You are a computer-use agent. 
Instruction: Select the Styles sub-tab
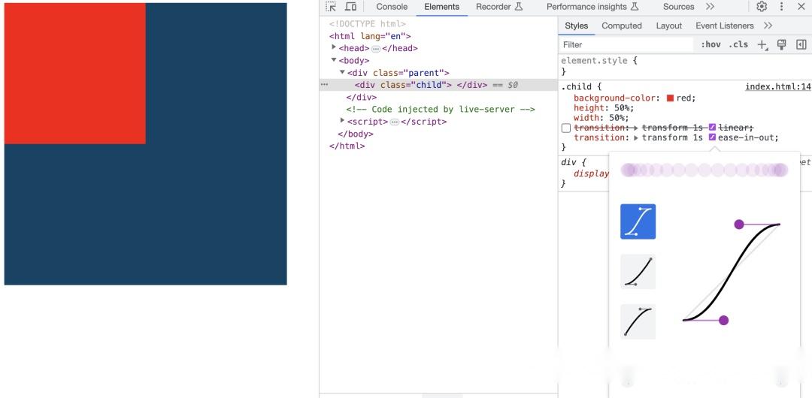[577, 26]
